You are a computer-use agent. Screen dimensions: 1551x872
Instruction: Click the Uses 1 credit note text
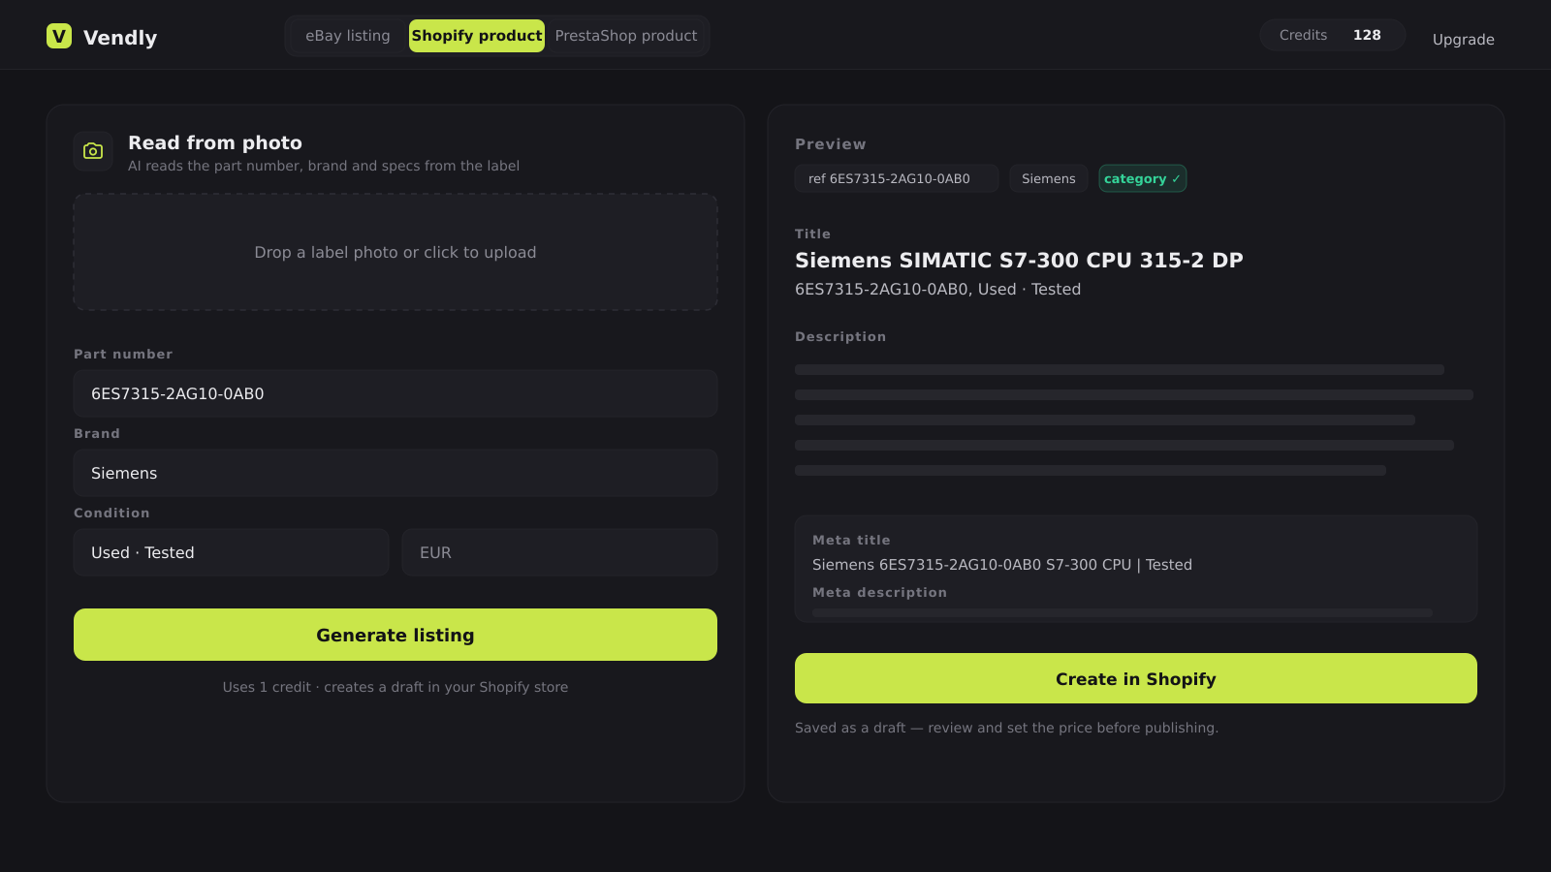point(396,687)
